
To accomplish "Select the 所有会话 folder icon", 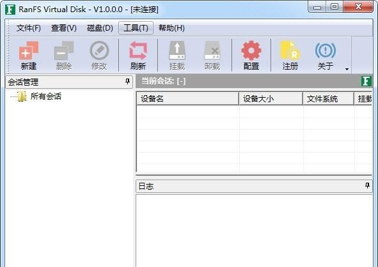I will [22, 96].
